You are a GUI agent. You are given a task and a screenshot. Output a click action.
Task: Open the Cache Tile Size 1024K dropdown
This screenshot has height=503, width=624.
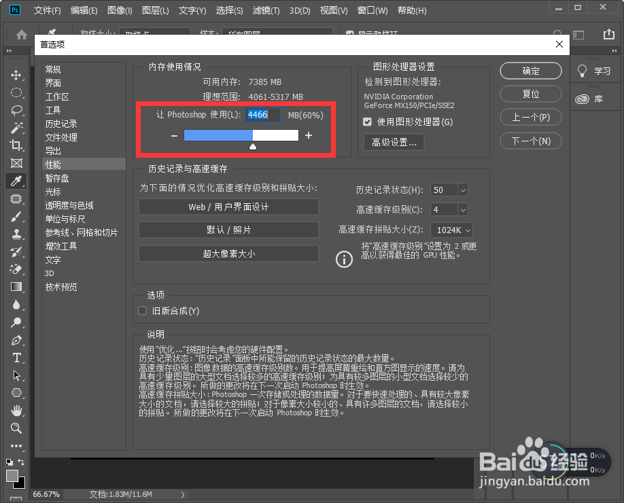451,230
